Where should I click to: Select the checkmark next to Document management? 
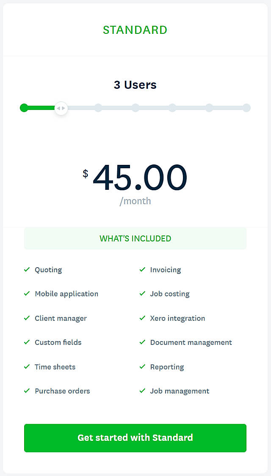(x=143, y=342)
